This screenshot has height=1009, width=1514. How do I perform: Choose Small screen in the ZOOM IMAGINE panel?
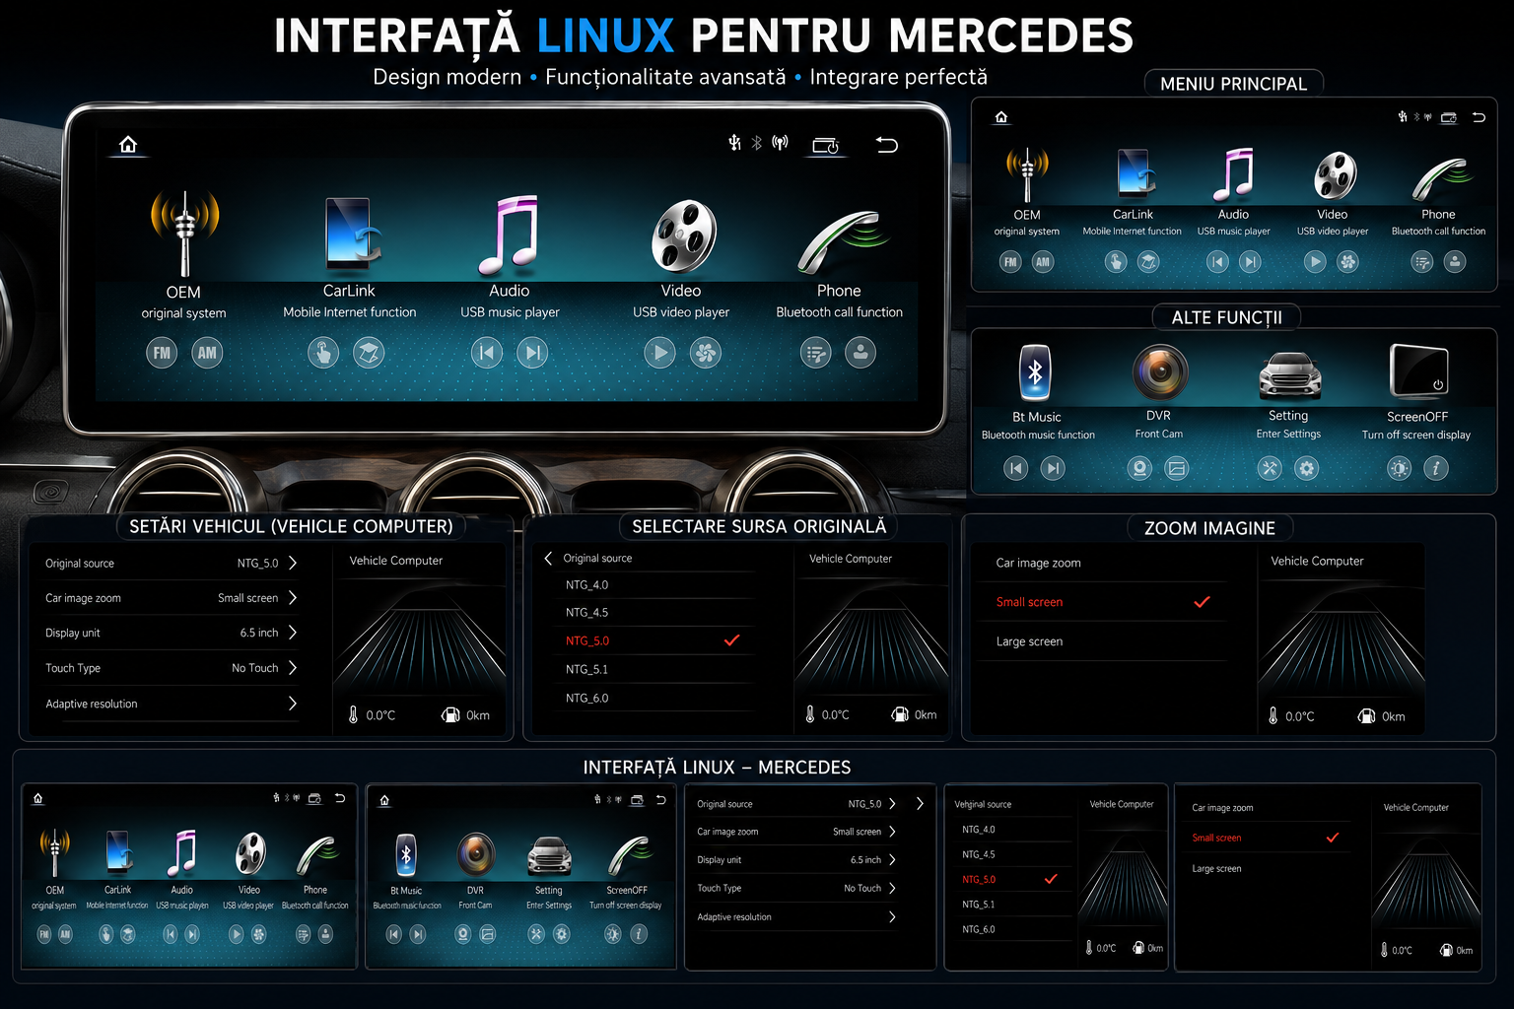pyautogui.click(x=1104, y=602)
